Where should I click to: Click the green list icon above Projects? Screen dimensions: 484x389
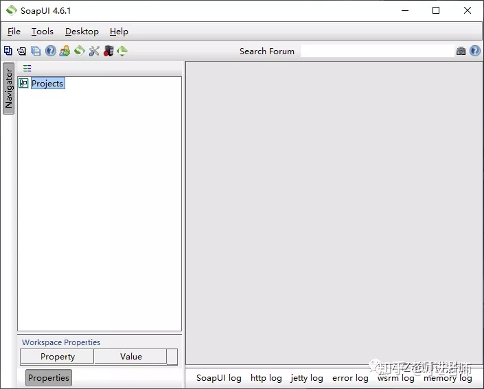(x=27, y=68)
